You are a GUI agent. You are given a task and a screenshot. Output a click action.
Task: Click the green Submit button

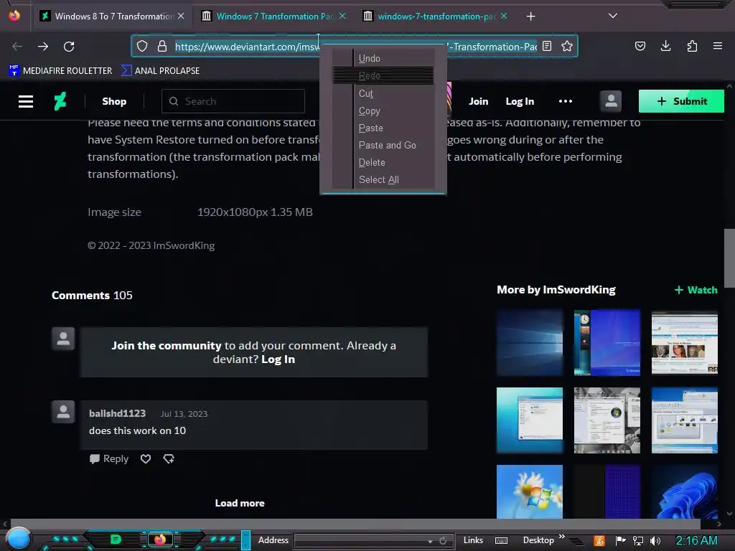pos(681,101)
